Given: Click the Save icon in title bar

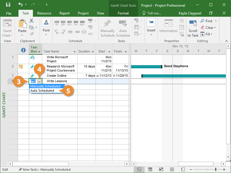Looking at the screenshot, I should [x=8, y=5].
